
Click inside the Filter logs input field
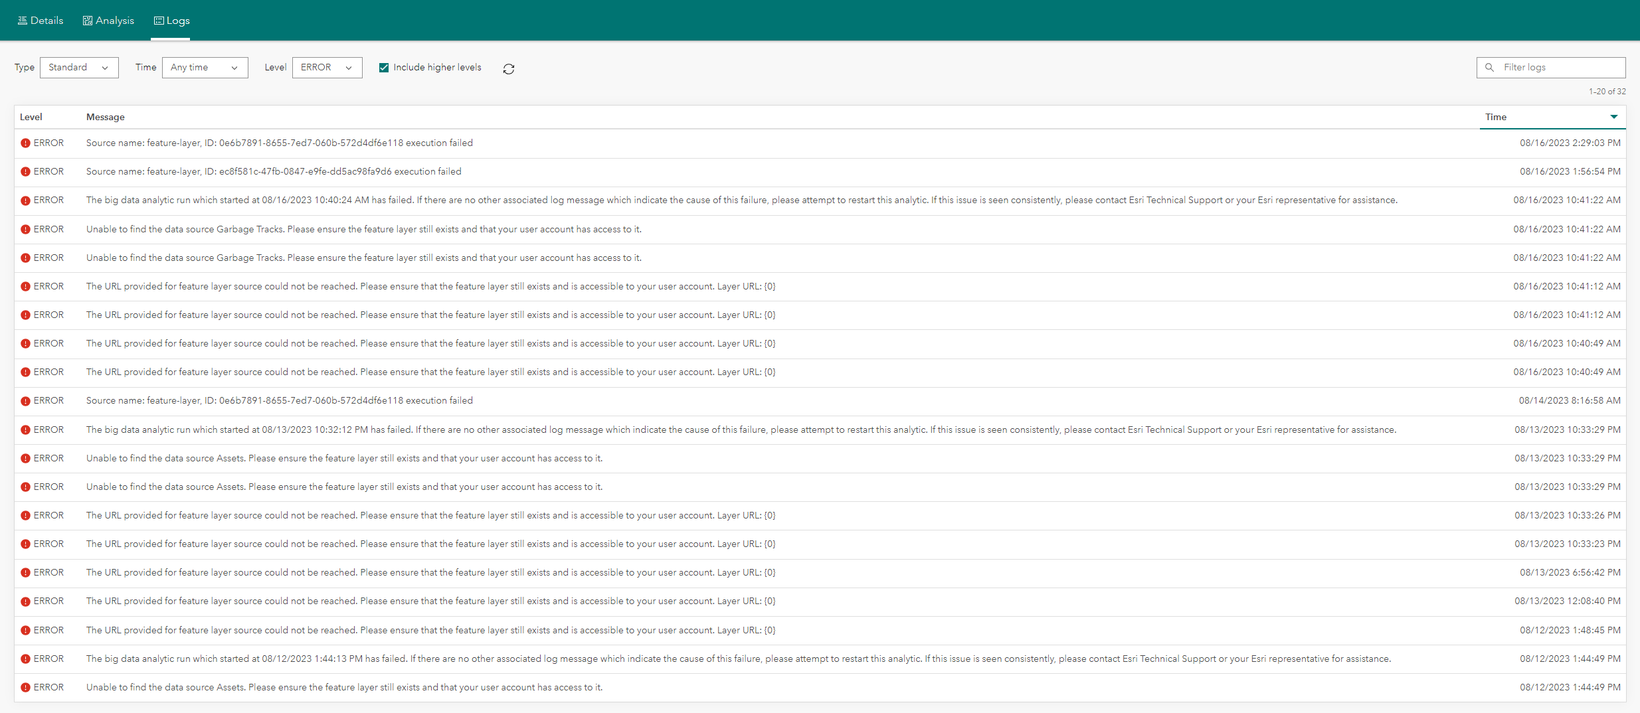[1554, 67]
